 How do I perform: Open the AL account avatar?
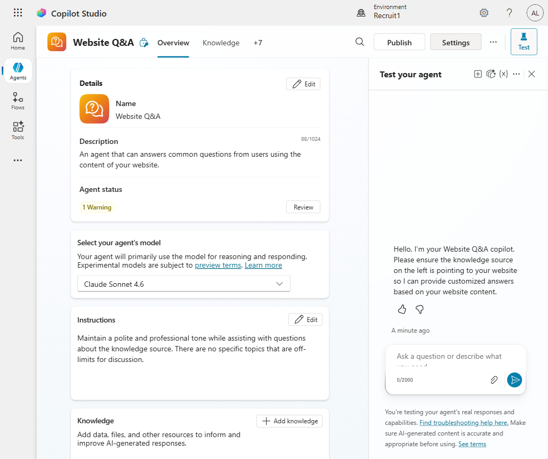535,13
